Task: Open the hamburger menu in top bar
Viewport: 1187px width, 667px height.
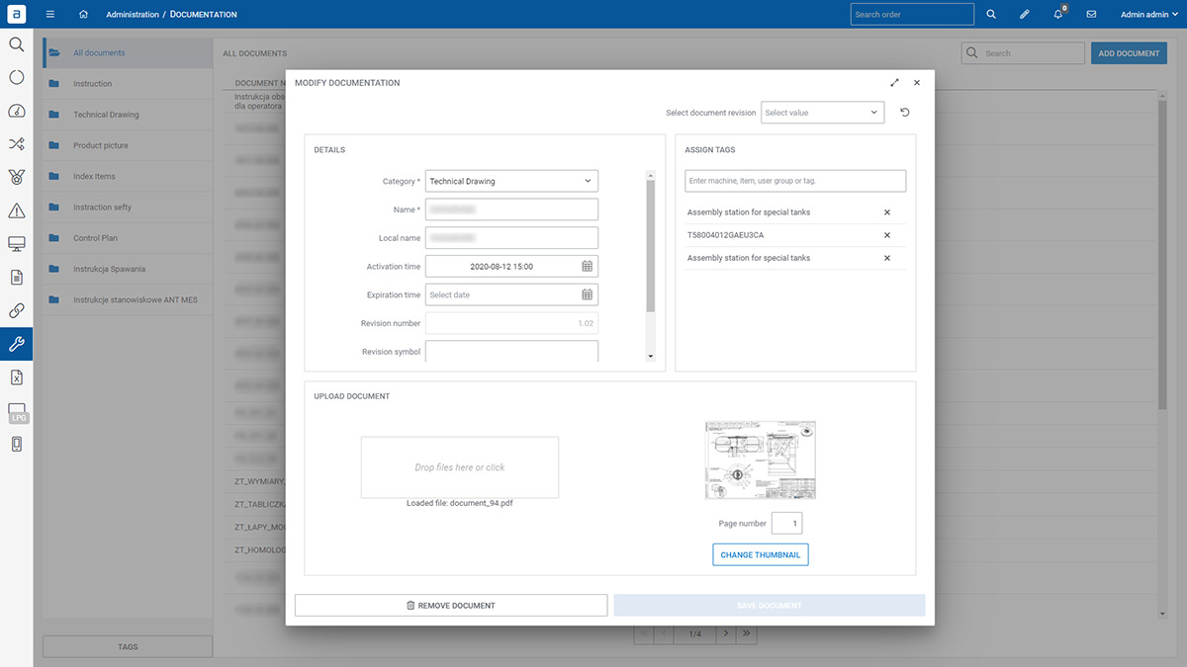Action: tap(50, 14)
